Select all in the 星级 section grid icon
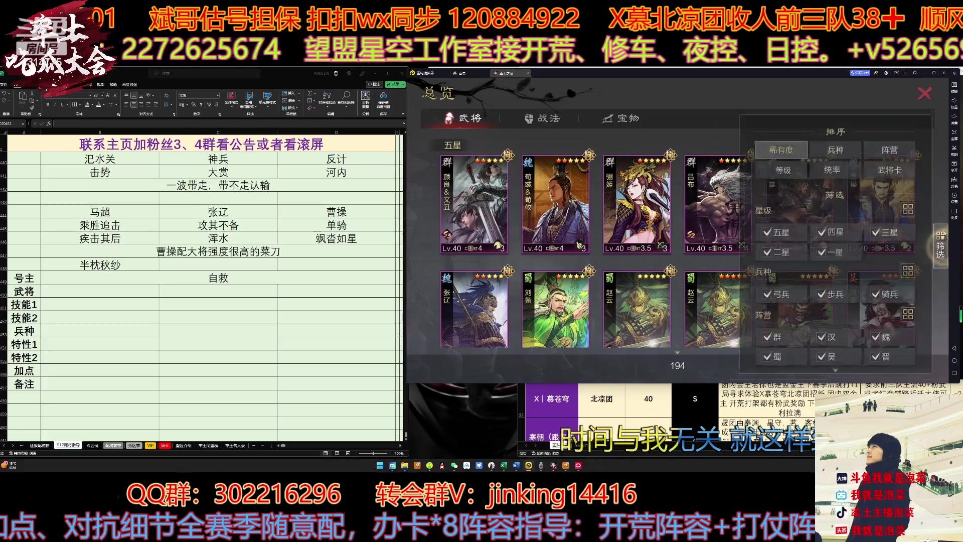Viewport: 963px width, 542px height. [x=908, y=209]
